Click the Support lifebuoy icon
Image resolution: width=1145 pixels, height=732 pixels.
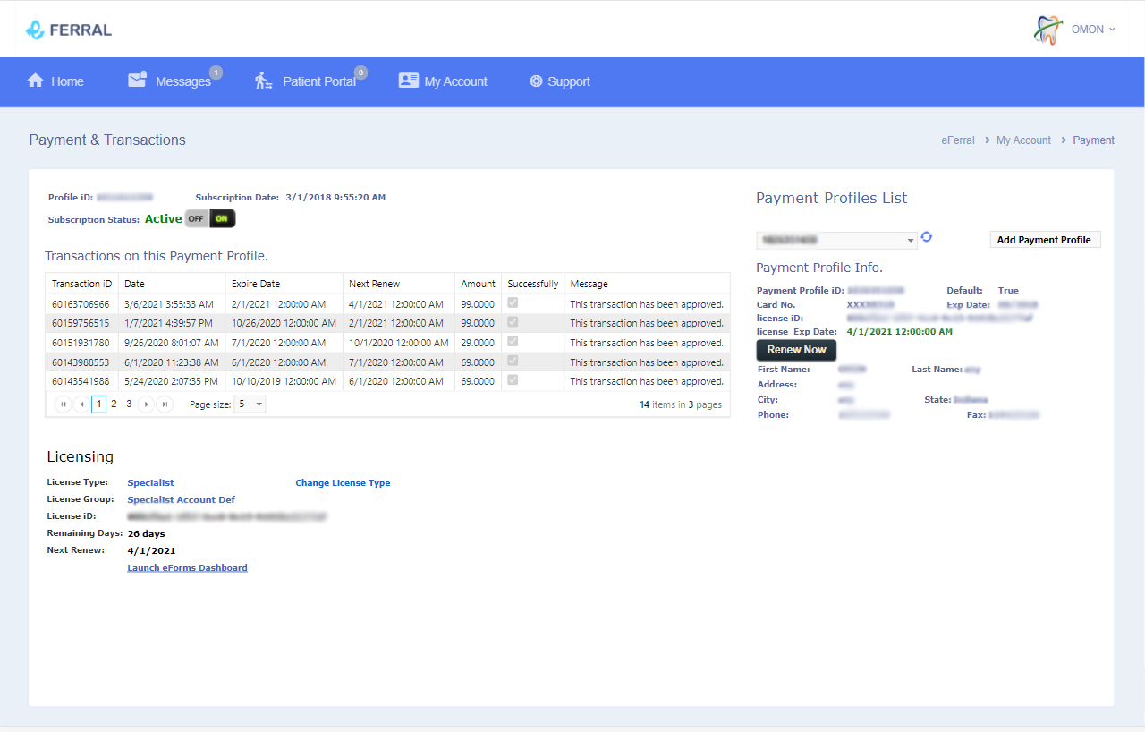(x=536, y=81)
